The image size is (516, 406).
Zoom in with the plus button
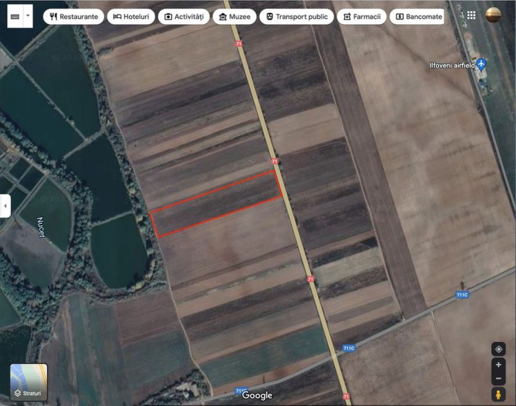click(498, 365)
